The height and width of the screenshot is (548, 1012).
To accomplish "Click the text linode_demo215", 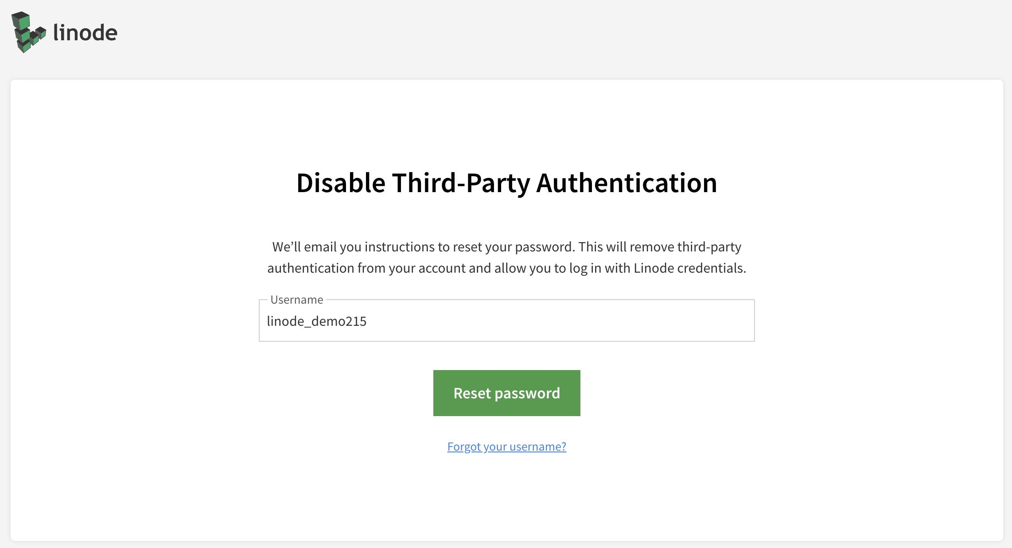I will pyautogui.click(x=316, y=321).
